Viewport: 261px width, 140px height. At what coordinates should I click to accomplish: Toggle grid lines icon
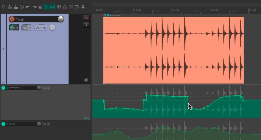pos(71,7)
